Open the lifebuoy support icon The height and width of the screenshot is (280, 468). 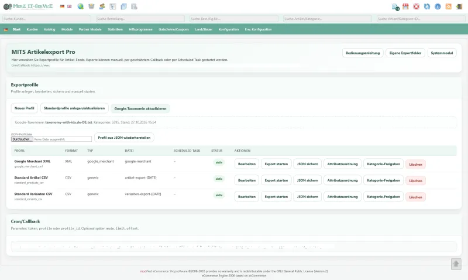[416, 6]
